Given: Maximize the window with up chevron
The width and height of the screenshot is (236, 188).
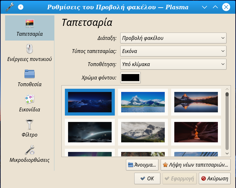Looking at the screenshot, I should pyautogui.click(x=215, y=7).
